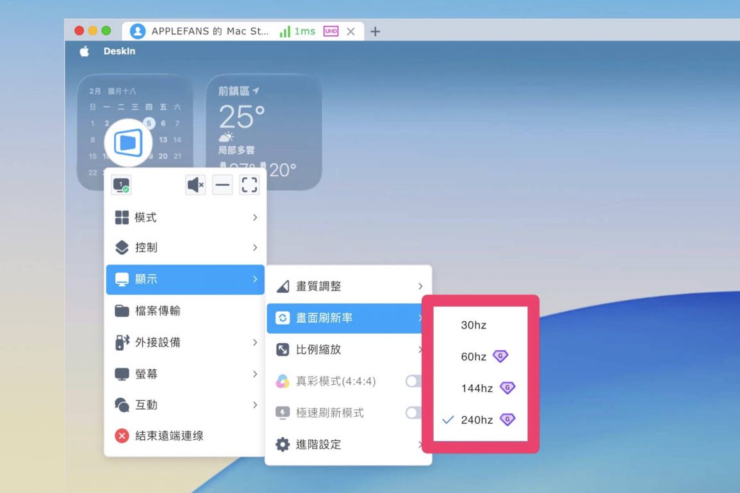Expand the 模式 submenu
The image size is (740, 493).
point(185,218)
